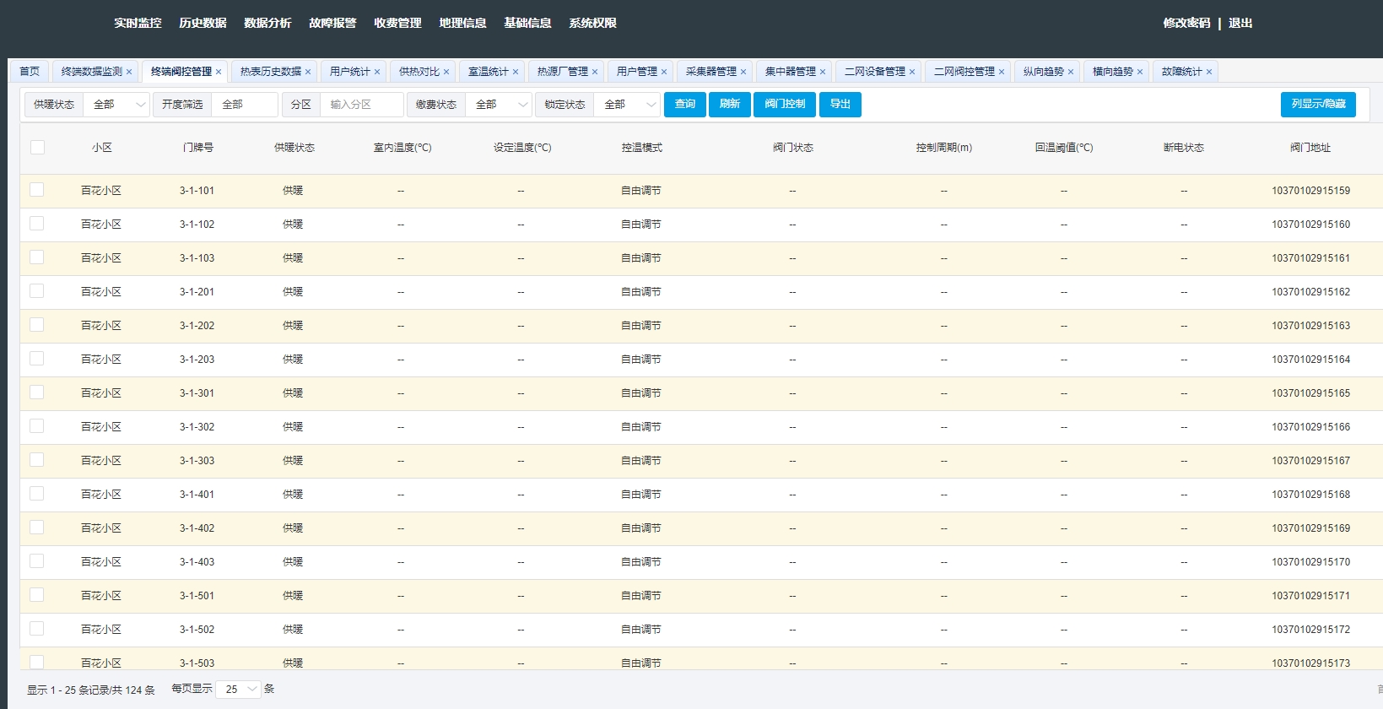Screen dimensions: 1383x709
Task: Click the 退出 logout link
Action: [1240, 23]
